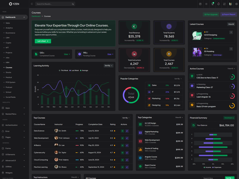Click the notifications bell icon

pos(218,4)
